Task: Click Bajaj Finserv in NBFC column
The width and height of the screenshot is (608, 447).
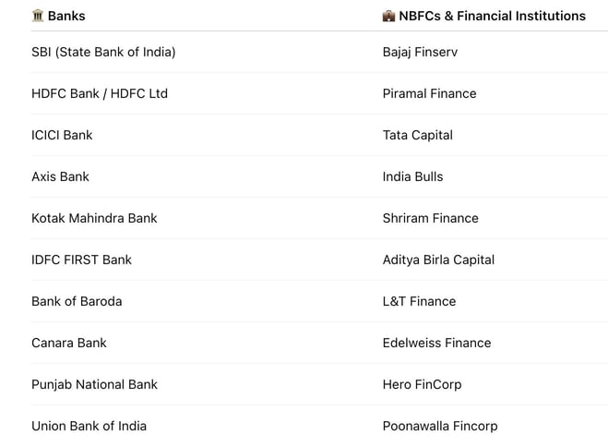Action: pyautogui.click(x=420, y=52)
